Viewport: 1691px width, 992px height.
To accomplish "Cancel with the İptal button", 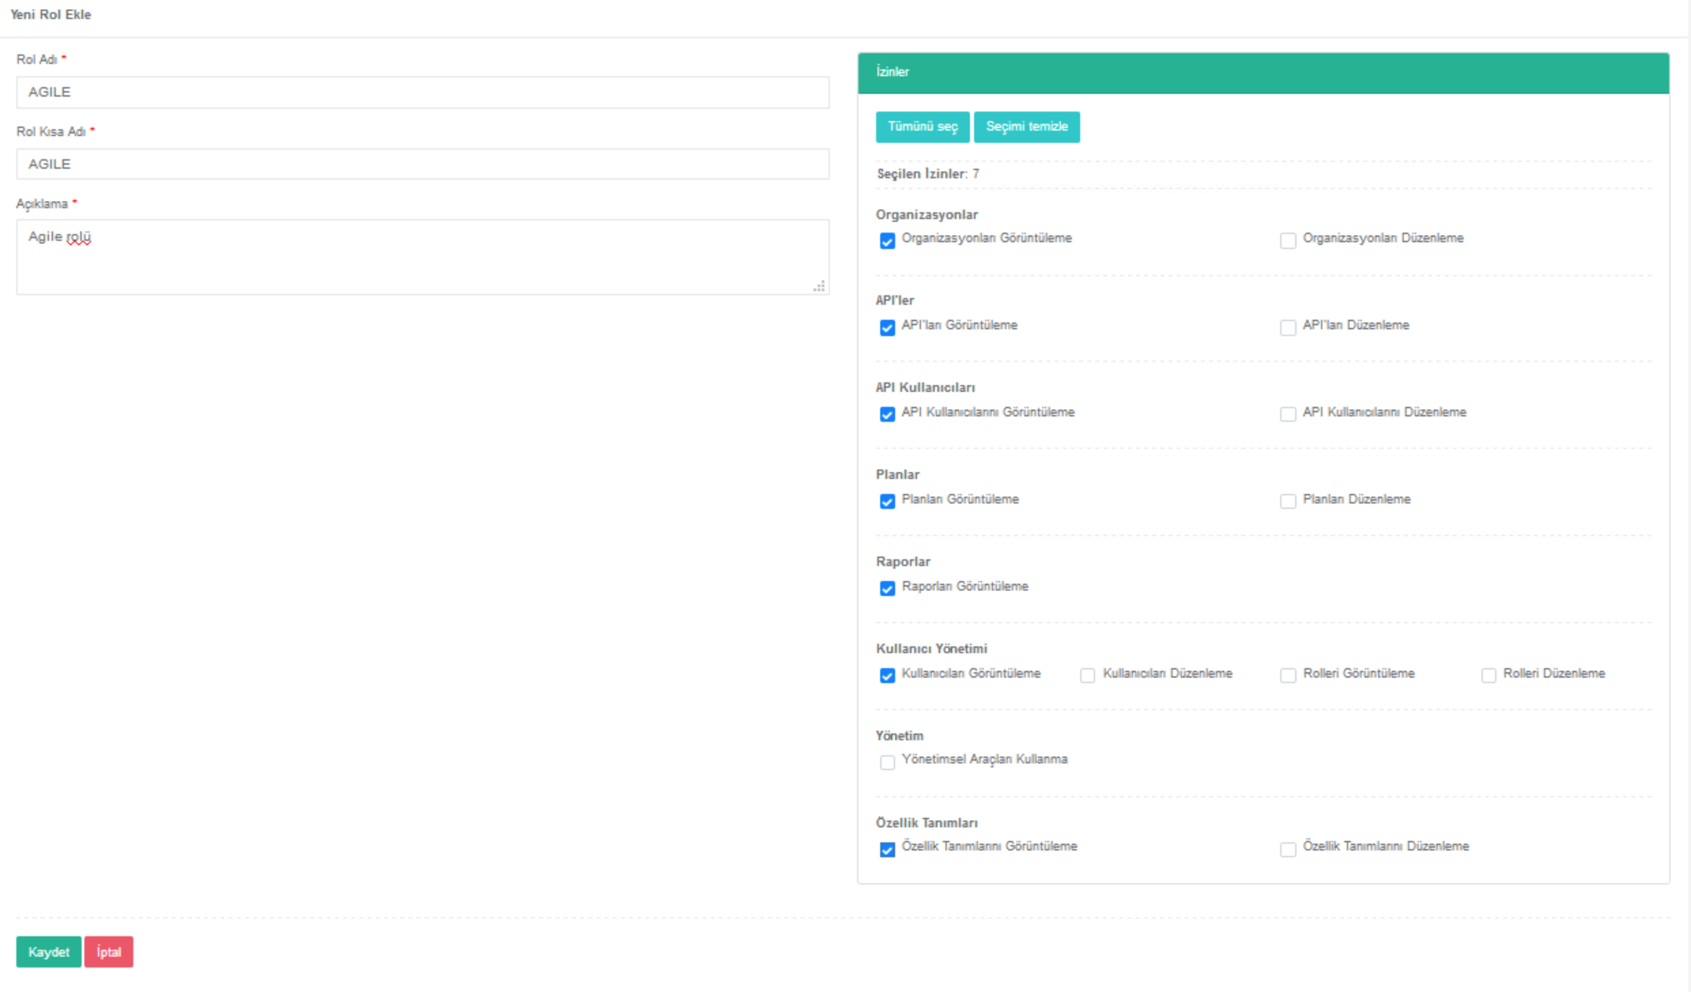I will coord(109,951).
